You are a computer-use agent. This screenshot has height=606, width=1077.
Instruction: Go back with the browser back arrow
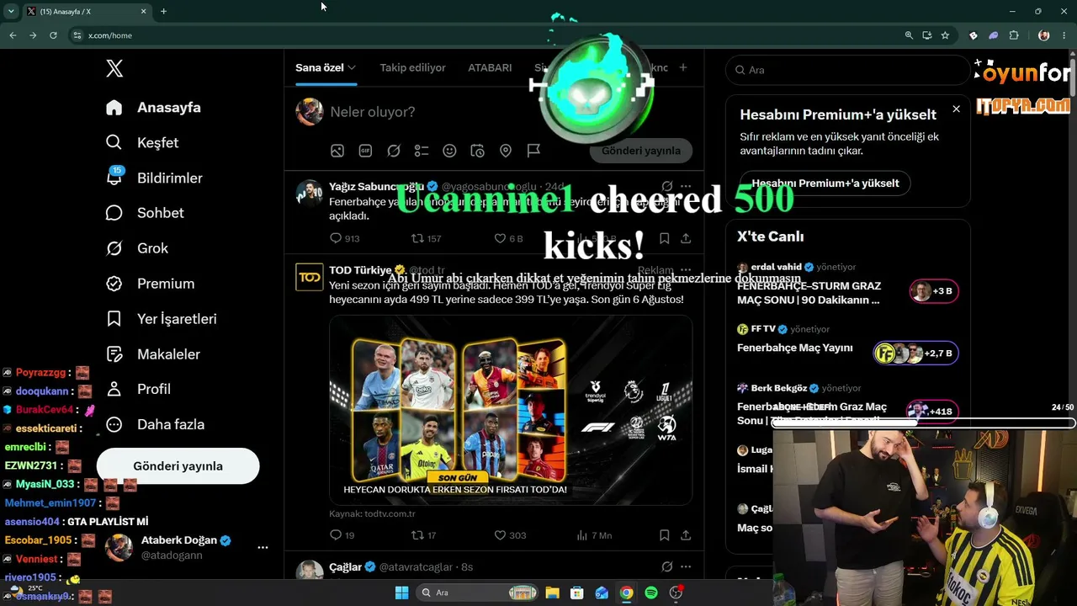pyautogui.click(x=13, y=35)
